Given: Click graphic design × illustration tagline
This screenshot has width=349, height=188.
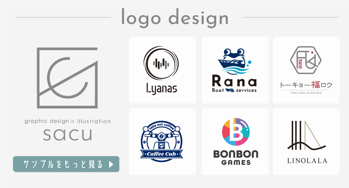Looking at the screenshot, I should tap(68, 121).
